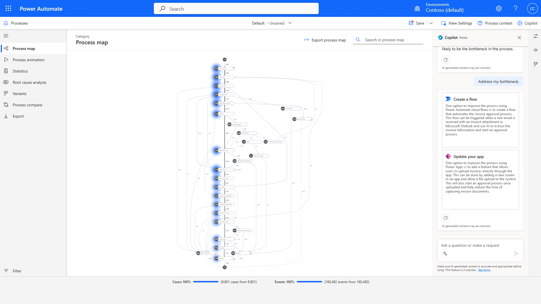
Task: Open the map display settings icon on right edge
Action: (536, 36)
